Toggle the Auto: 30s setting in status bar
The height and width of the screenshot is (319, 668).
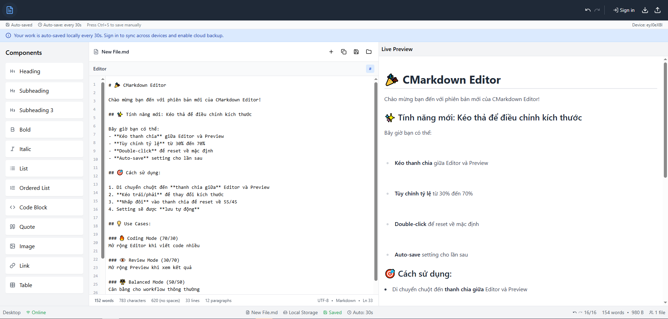(x=360, y=312)
